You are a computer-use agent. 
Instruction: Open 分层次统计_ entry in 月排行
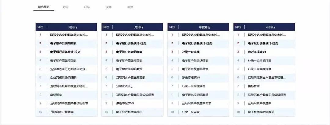click(x=124, y=86)
